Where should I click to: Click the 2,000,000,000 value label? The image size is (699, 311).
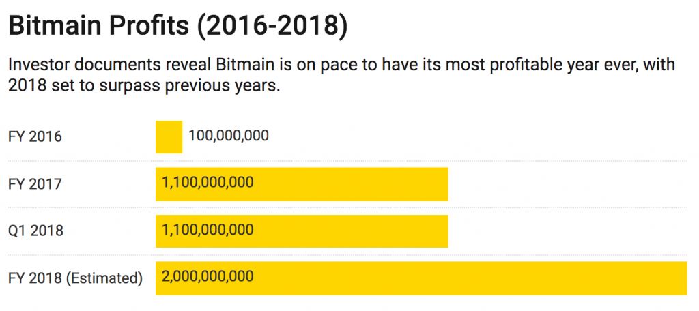[x=208, y=277]
